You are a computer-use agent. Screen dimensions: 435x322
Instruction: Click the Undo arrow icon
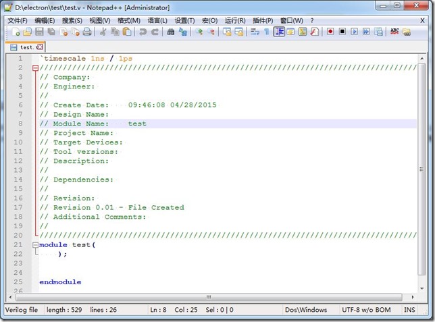pos(143,32)
